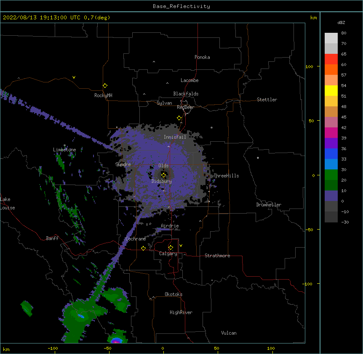Click the blue 36 dBZ legend swatch

tap(331, 153)
